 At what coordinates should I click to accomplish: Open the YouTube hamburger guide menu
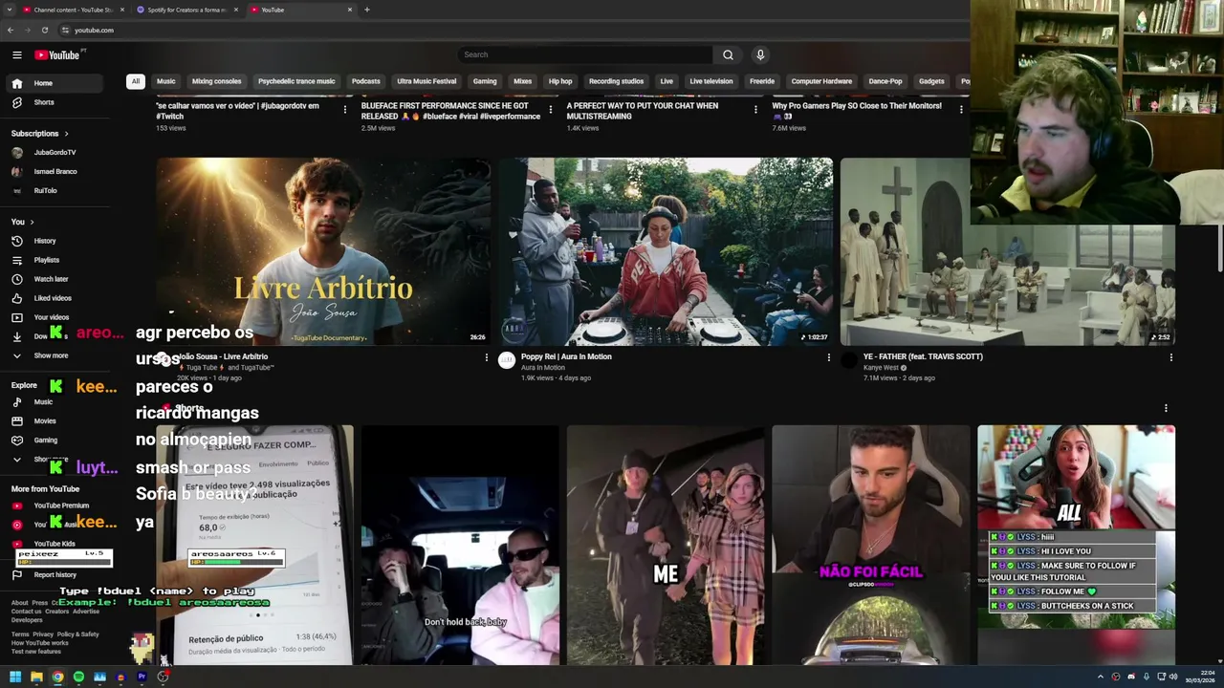16,54
